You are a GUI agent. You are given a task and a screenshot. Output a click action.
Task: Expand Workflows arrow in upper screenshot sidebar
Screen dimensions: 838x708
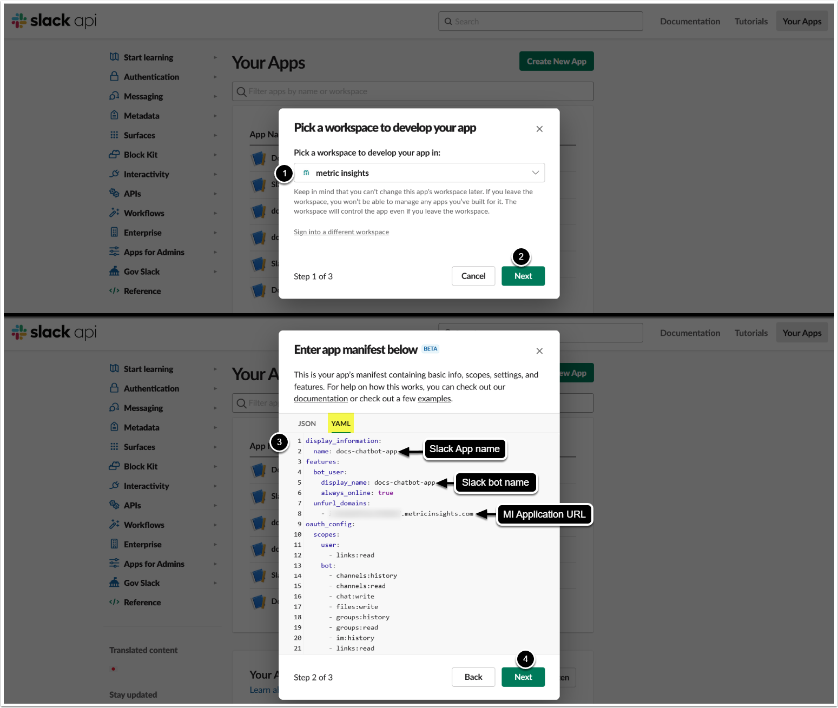tap(215, 213)
